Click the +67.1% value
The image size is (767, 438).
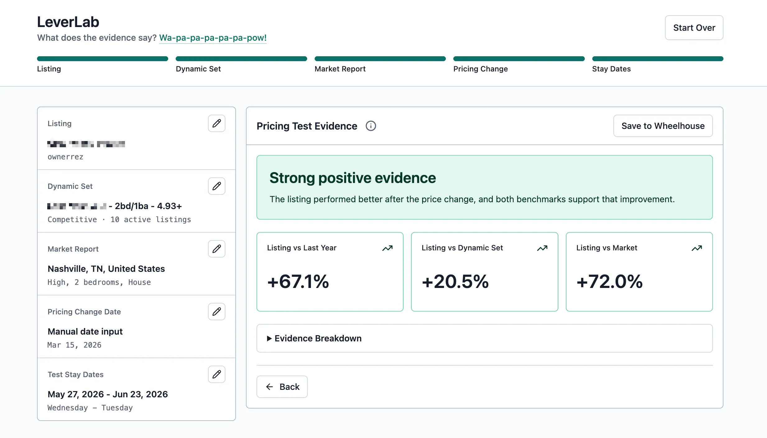[x=298, y=281]
